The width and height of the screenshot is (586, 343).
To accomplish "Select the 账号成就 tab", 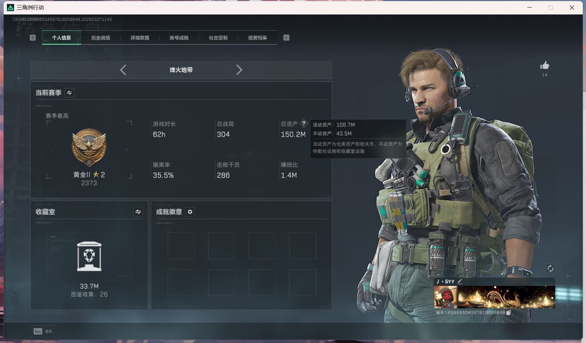I will click(x=179, y=38).
